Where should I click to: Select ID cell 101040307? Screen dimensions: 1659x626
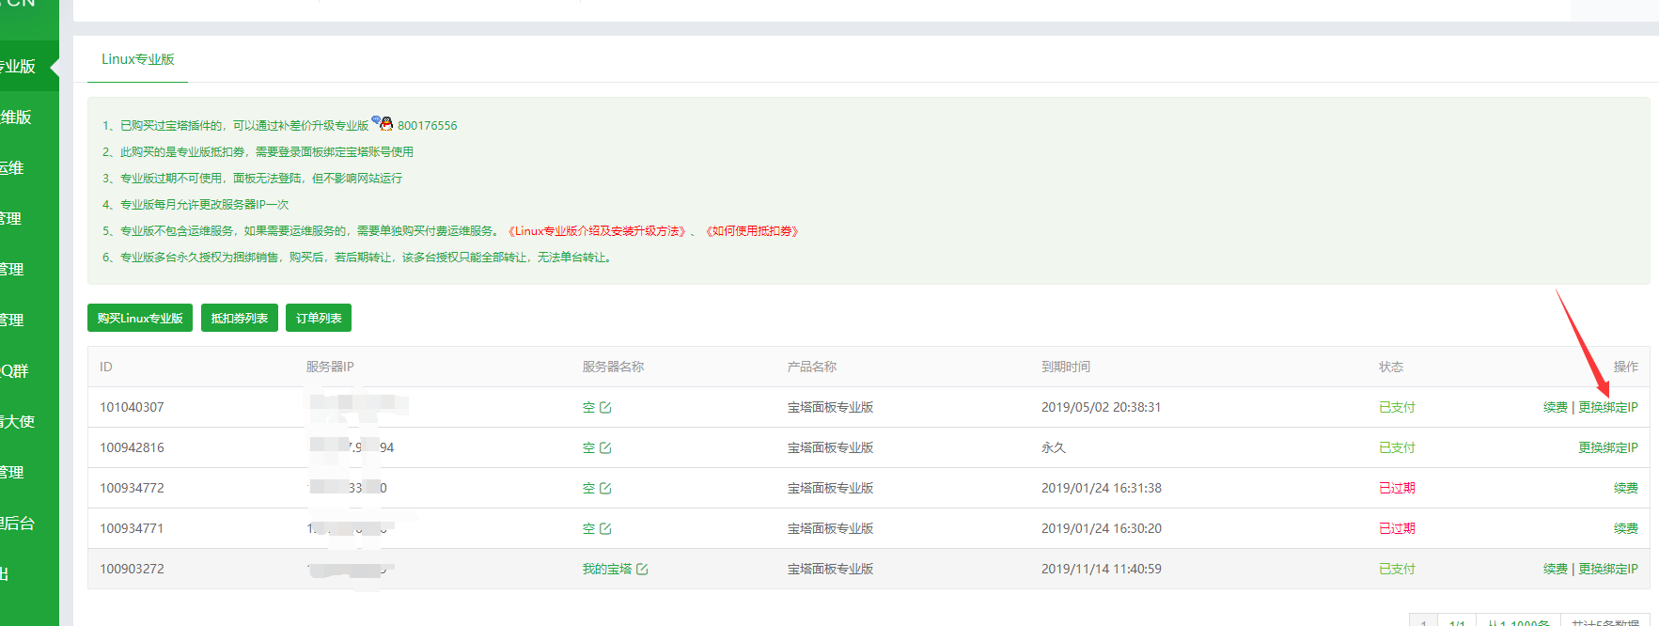[133, 408]
